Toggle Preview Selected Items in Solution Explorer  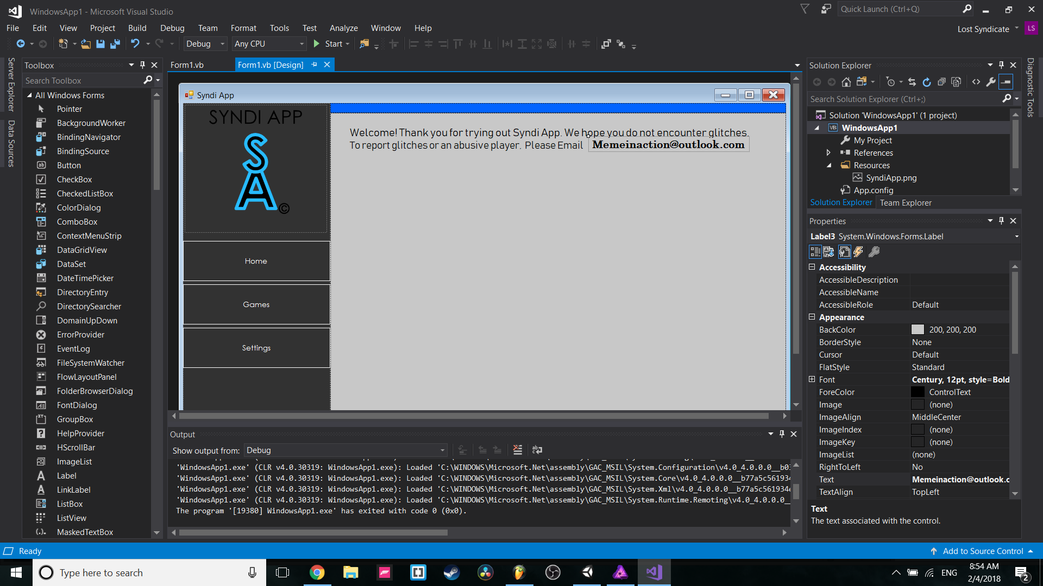[1006, 82]
